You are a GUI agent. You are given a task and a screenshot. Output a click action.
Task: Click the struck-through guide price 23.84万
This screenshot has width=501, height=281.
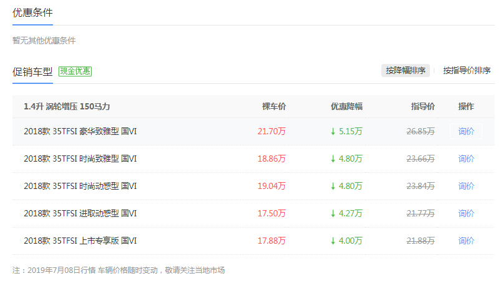421,186
